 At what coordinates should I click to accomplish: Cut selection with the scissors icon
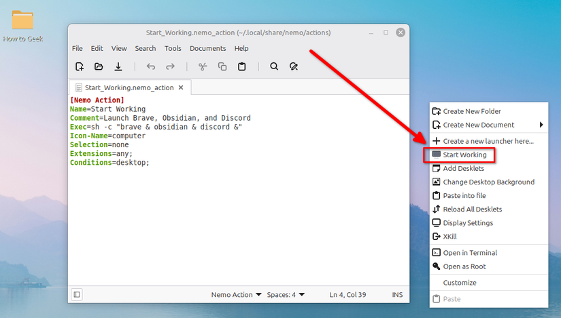203,66
